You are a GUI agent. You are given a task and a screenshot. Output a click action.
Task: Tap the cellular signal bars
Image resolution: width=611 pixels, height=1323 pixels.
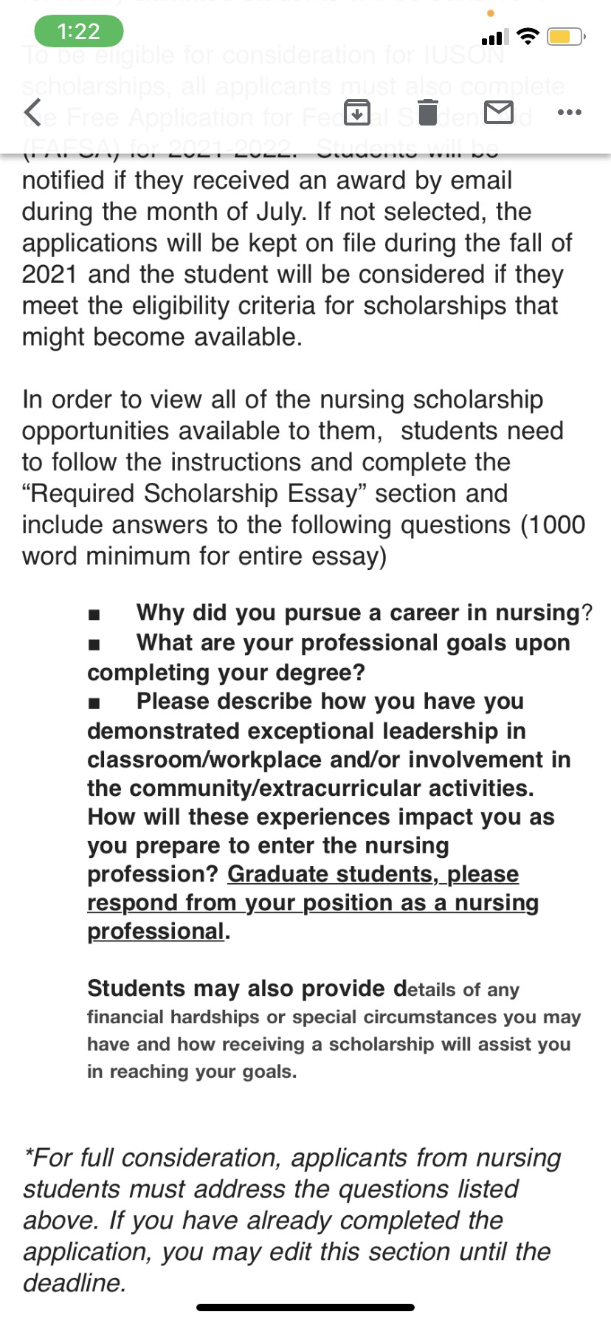coord(495,37)
